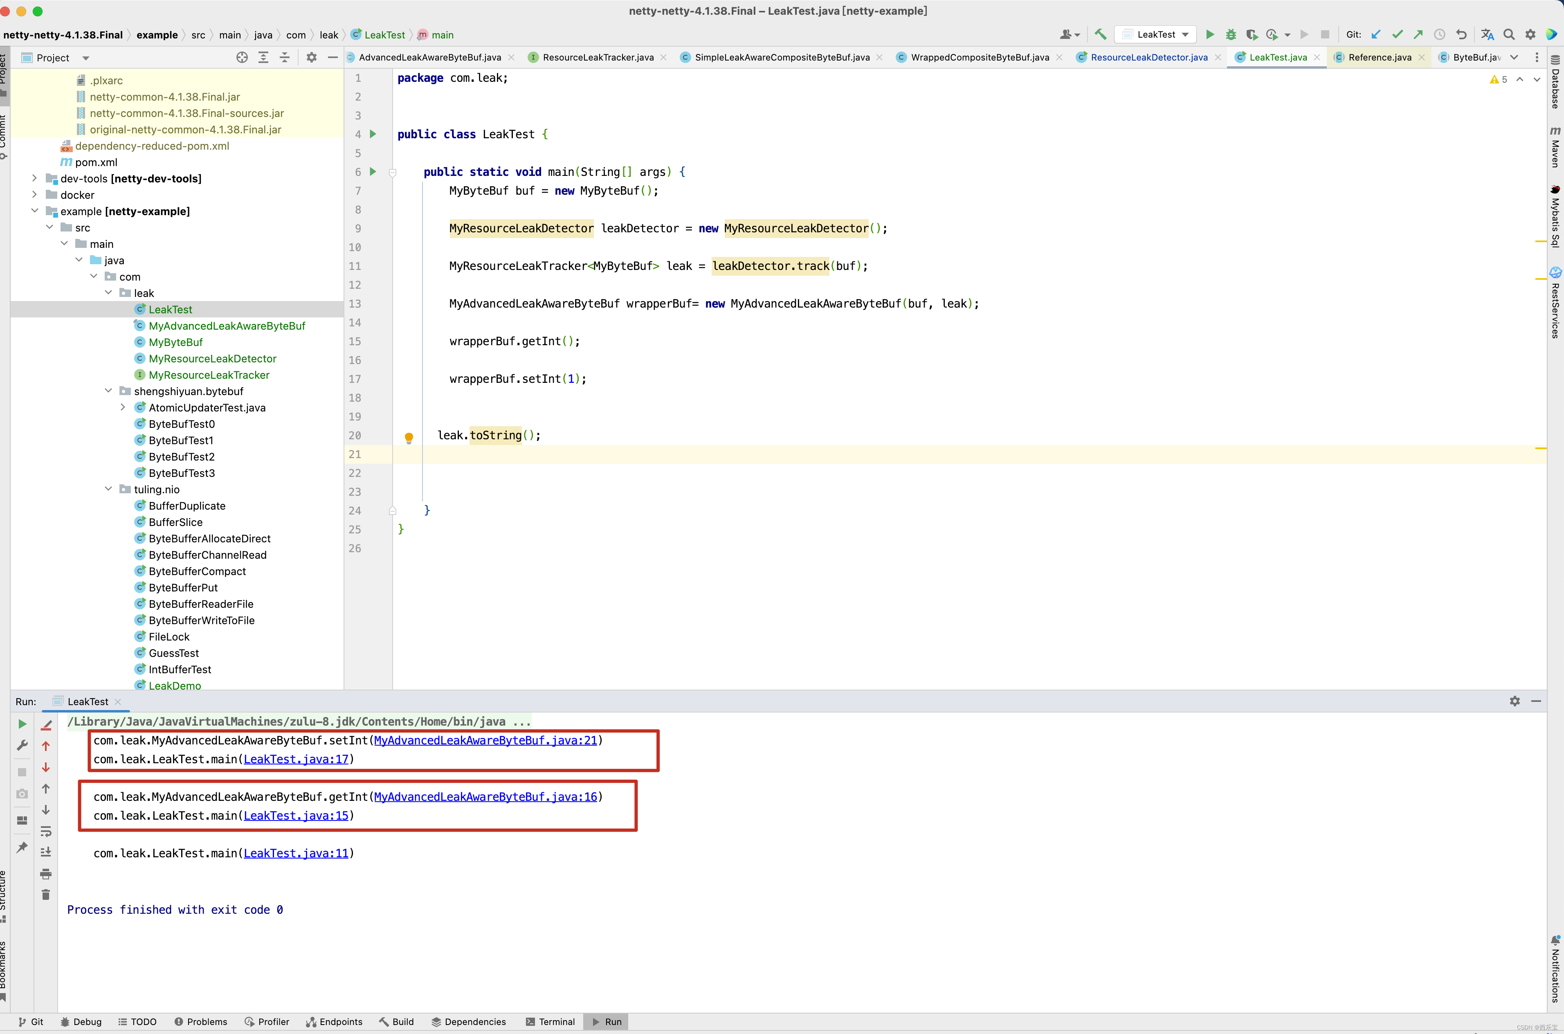Open Project panel options gear

tap(311, 57)
